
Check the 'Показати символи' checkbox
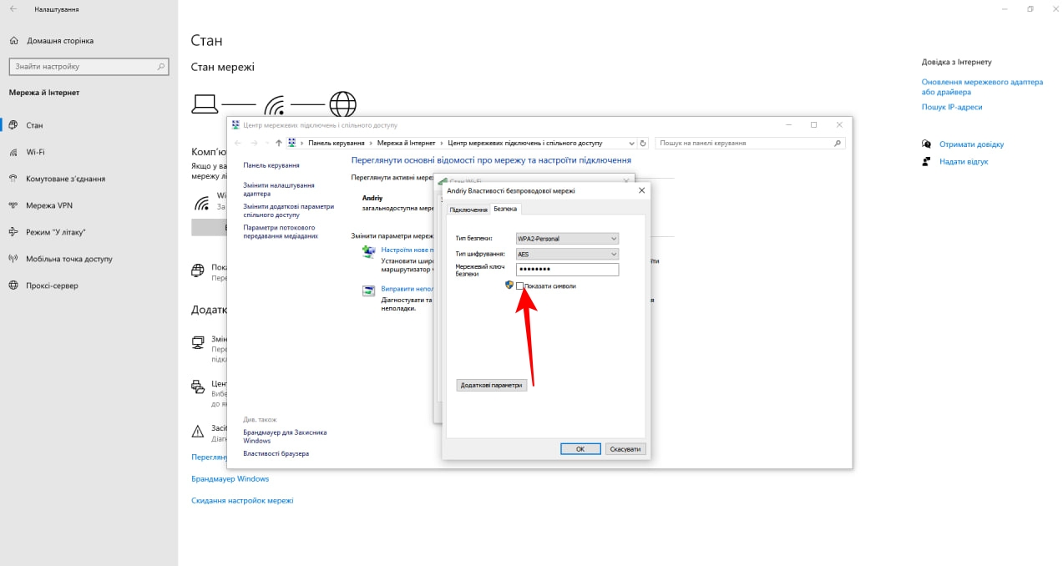coord(520,286)
